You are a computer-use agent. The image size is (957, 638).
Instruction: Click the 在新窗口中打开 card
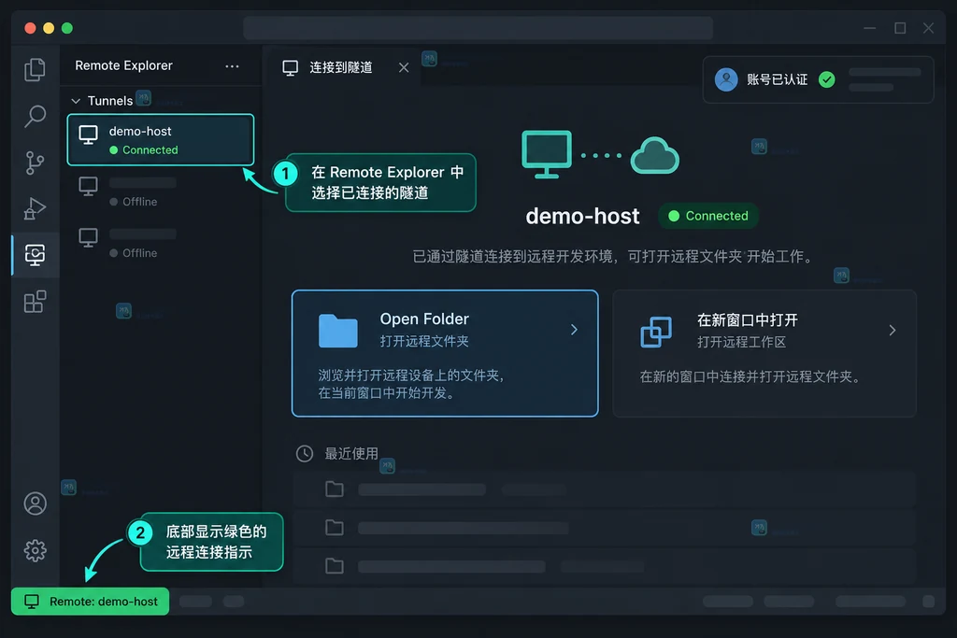pos(764,353)
